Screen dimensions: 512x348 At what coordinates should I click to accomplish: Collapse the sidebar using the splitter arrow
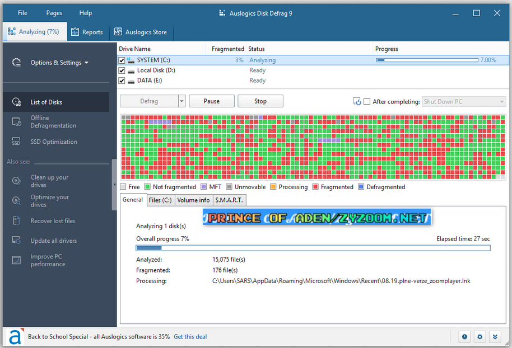(114, 185)
